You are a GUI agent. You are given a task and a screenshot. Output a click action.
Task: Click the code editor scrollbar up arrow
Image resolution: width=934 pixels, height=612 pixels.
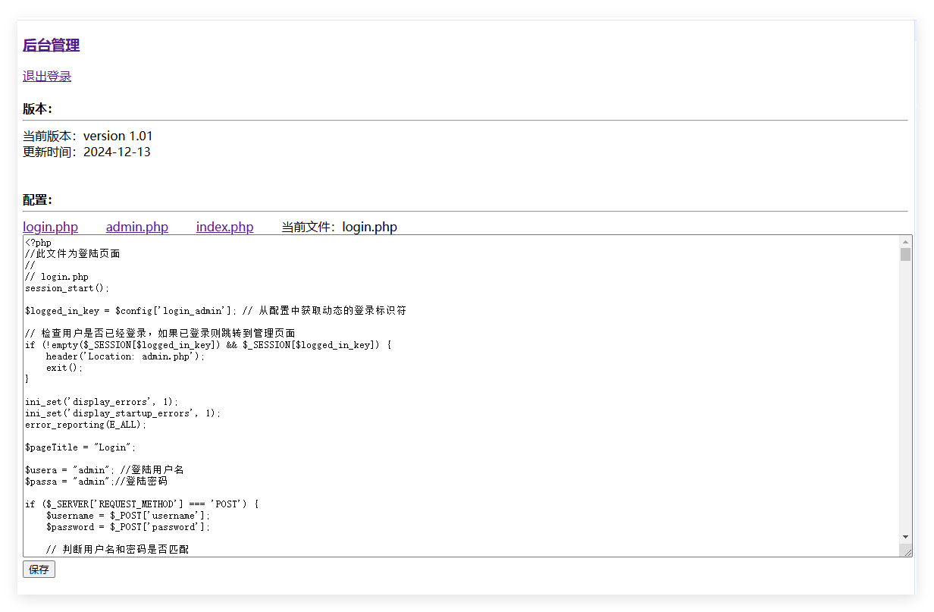coord(905,242)
